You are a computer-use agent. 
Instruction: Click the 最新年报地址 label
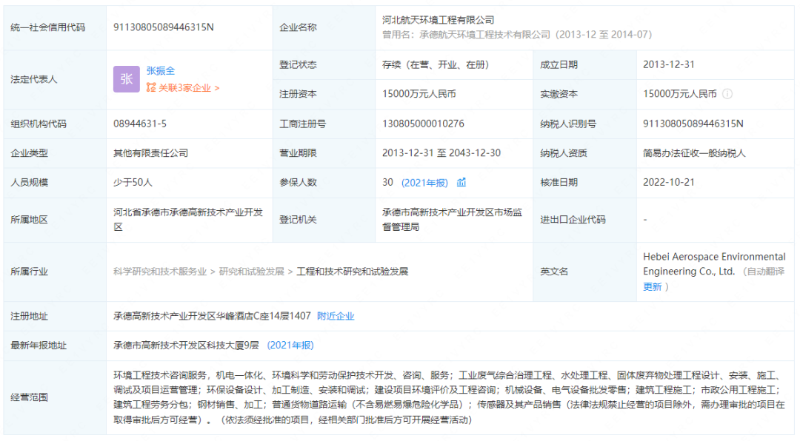[39, 345]
